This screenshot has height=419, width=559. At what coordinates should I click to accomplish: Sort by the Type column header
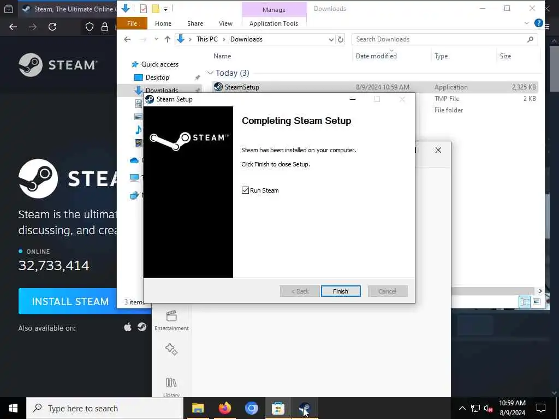pyautogui.click(x=441, y=56)
